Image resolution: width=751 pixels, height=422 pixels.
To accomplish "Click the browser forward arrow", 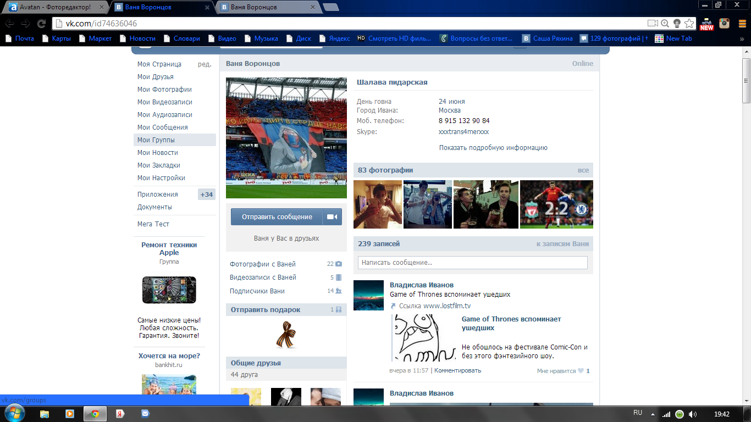I will click(25, 24).
